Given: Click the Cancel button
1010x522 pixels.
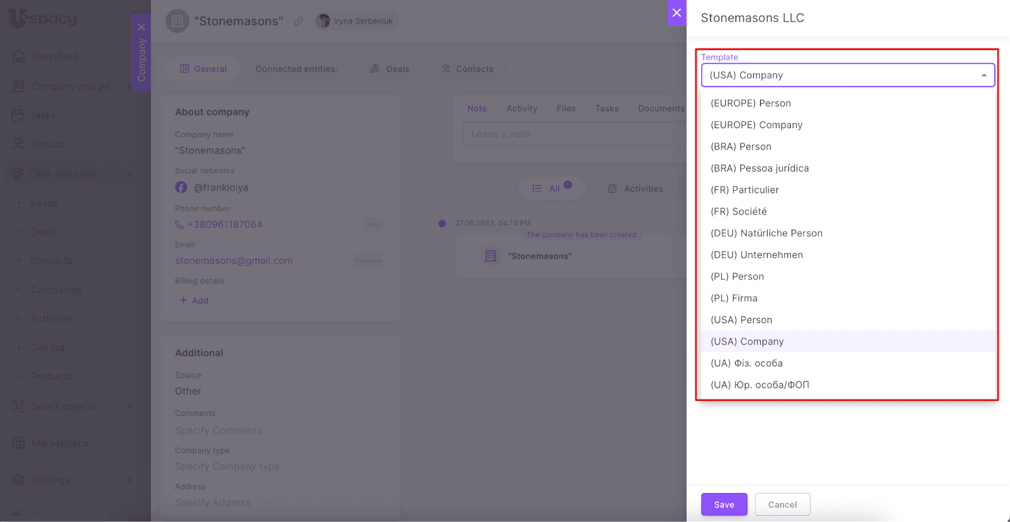Looking at the screenshot, I should (x=782, y=504).
